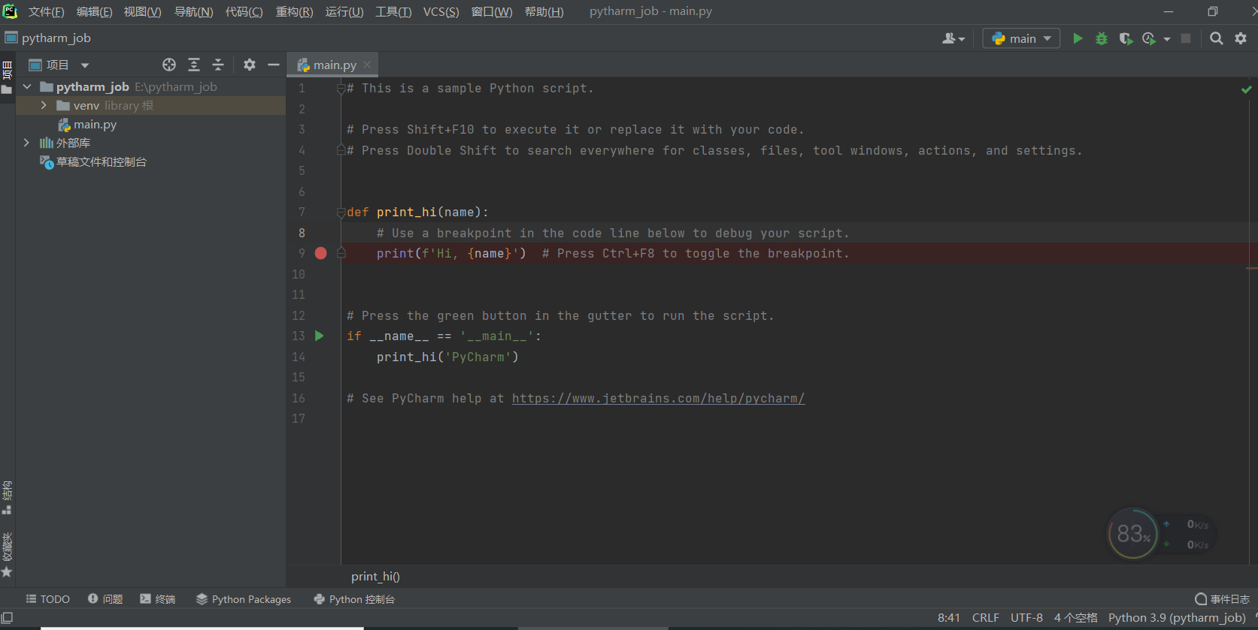The width and height of the screenshot is (1258, 630).
Task: Open dropdown arrow next to profiler icon
Action: pos(1167,39)
